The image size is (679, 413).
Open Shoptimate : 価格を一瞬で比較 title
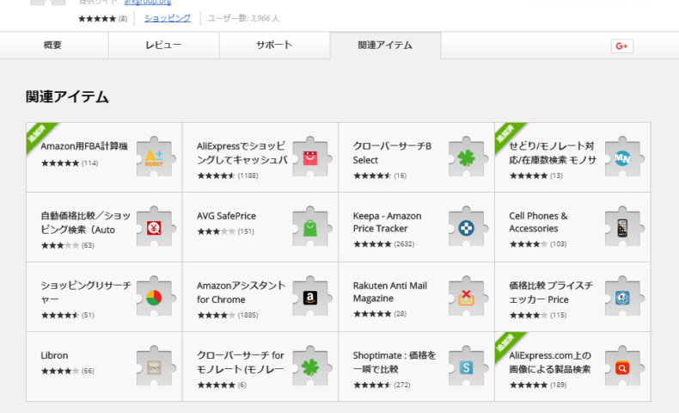pyautogui.click(x=394, y=362)
